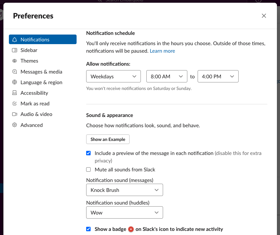
Task: Click 'Notification sound (messages)' label
Action: coord(120,180)
